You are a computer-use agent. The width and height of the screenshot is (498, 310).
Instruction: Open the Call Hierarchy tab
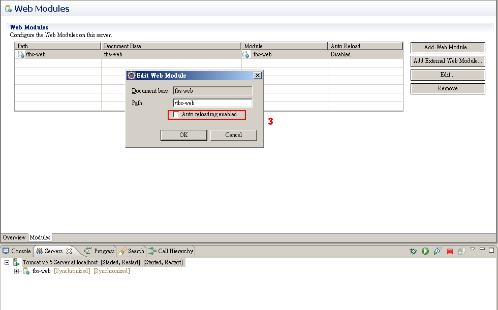pos(171,251)
